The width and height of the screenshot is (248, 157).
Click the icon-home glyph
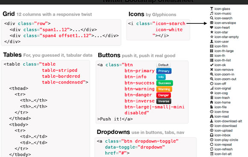coord(212,102)
